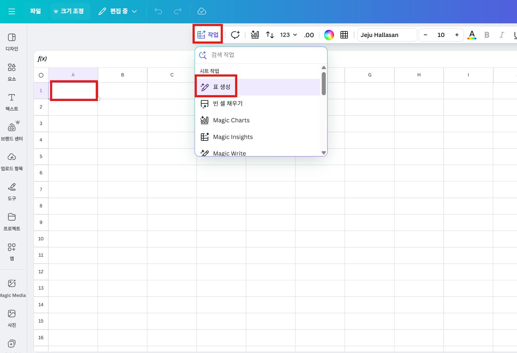The height and width of the screenshot is (353, 517).
Task: Open the 도구 tools panel
Action: click(12, 192)
